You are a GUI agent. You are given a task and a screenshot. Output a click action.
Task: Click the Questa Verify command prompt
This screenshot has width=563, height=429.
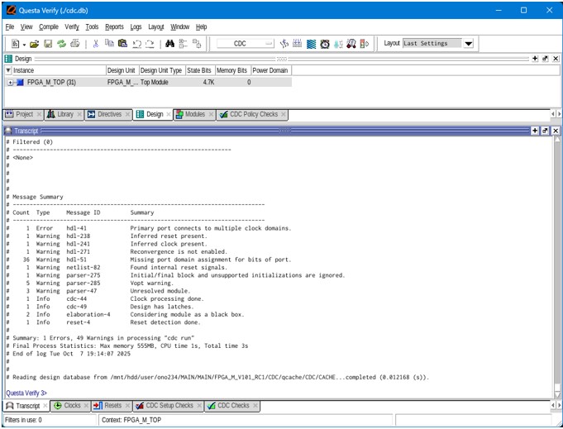(99, 393)
